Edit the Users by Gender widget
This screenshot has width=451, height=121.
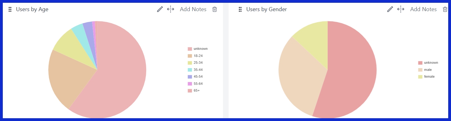pyautogui.click(x=390, y=9)
